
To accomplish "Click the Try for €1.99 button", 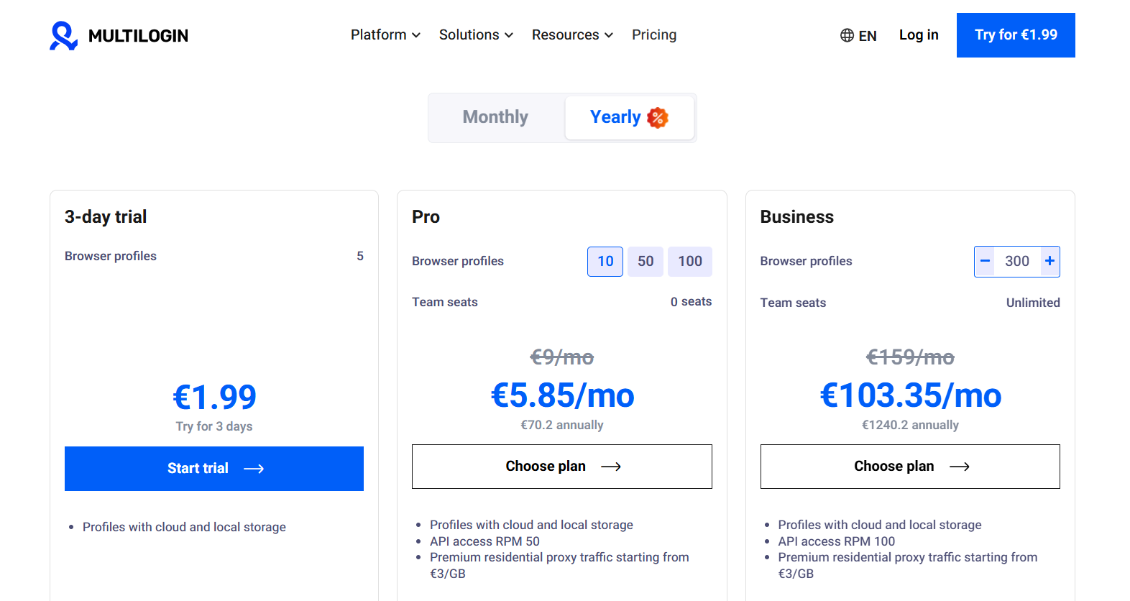I will (x=1015, y=35).
